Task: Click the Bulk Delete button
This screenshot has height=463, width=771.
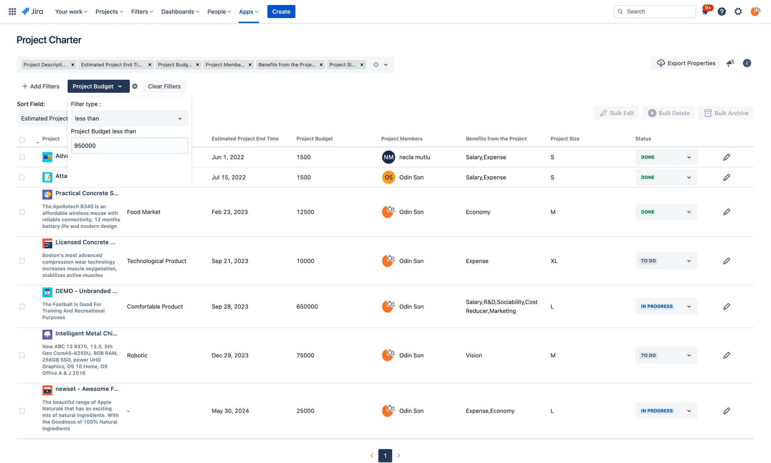Action: click(x=668, y=113)
